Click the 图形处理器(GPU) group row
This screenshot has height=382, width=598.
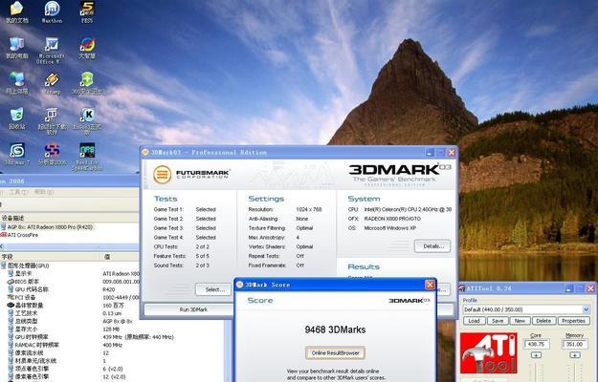(x=70, y=265)
